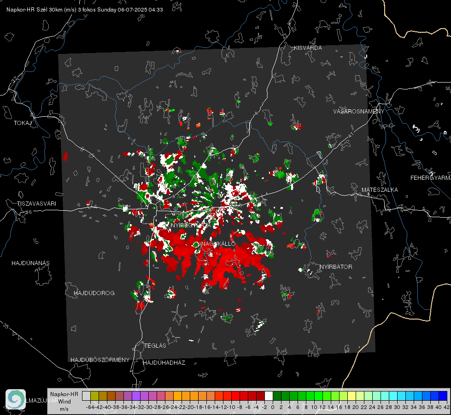Click road number 41 near Vásárosnamény road
This screenshot has width=451, height=415.
[351, 135]
